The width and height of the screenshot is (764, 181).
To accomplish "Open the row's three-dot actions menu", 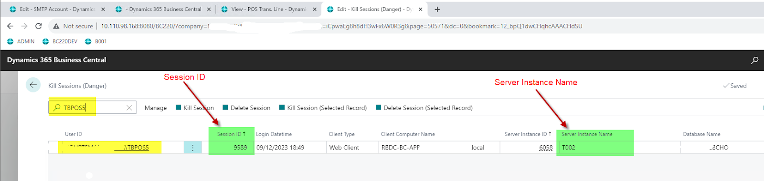I will point(193,148).
